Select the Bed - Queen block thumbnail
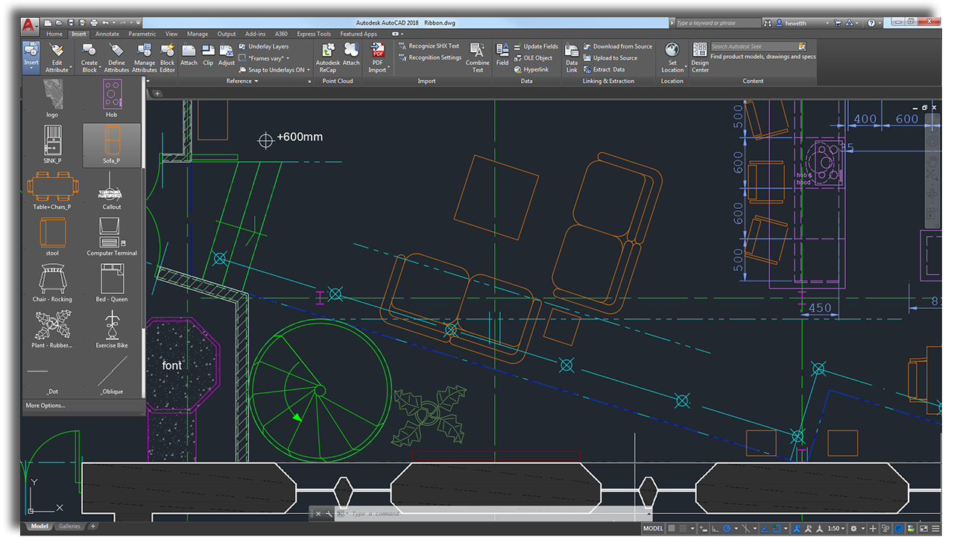954x537 pixels. (111, 283)
